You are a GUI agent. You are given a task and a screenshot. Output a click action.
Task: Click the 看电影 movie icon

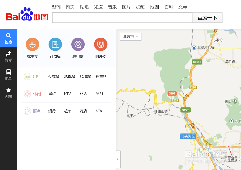tap(78, 44)
